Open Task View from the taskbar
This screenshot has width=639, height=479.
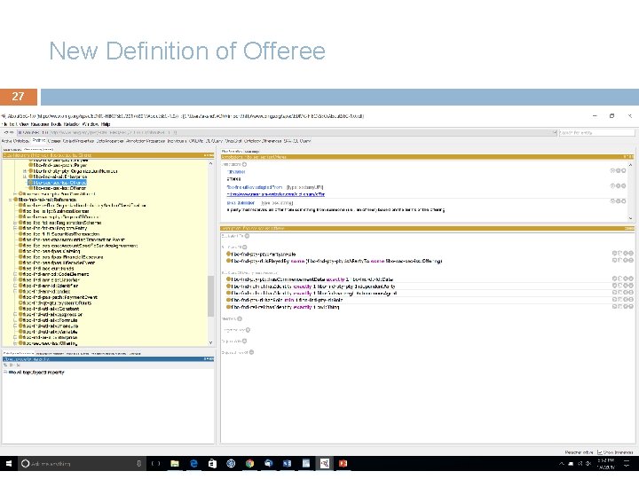pos(156,463)
